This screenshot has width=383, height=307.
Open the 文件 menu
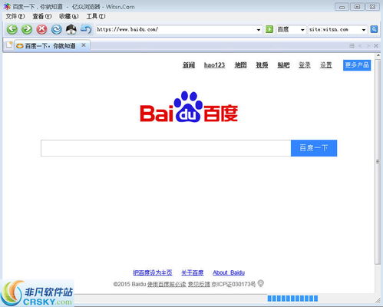(15, 16)
